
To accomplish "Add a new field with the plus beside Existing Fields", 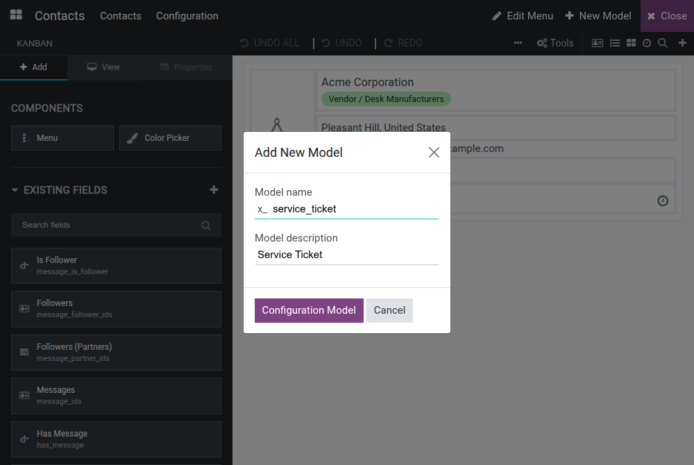I will coord(214,189).
